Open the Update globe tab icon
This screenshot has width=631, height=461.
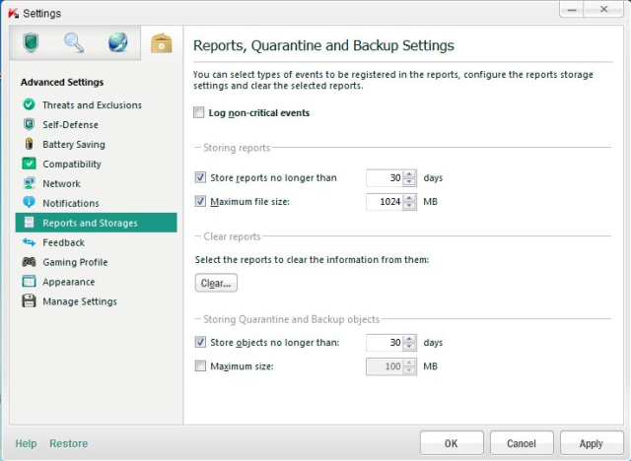coord(117,42)
